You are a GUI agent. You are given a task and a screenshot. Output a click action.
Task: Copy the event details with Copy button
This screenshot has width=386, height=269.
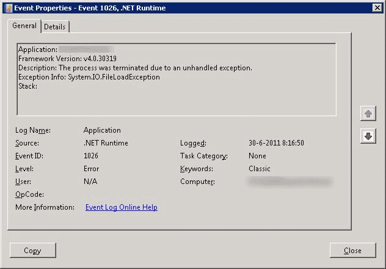33,251
